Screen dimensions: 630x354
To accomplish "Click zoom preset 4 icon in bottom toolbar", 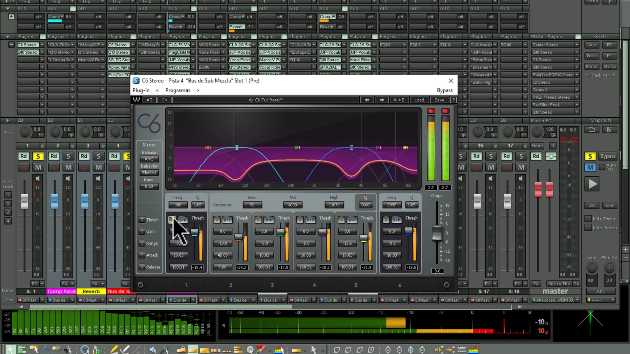I will (x=371, y=350).
